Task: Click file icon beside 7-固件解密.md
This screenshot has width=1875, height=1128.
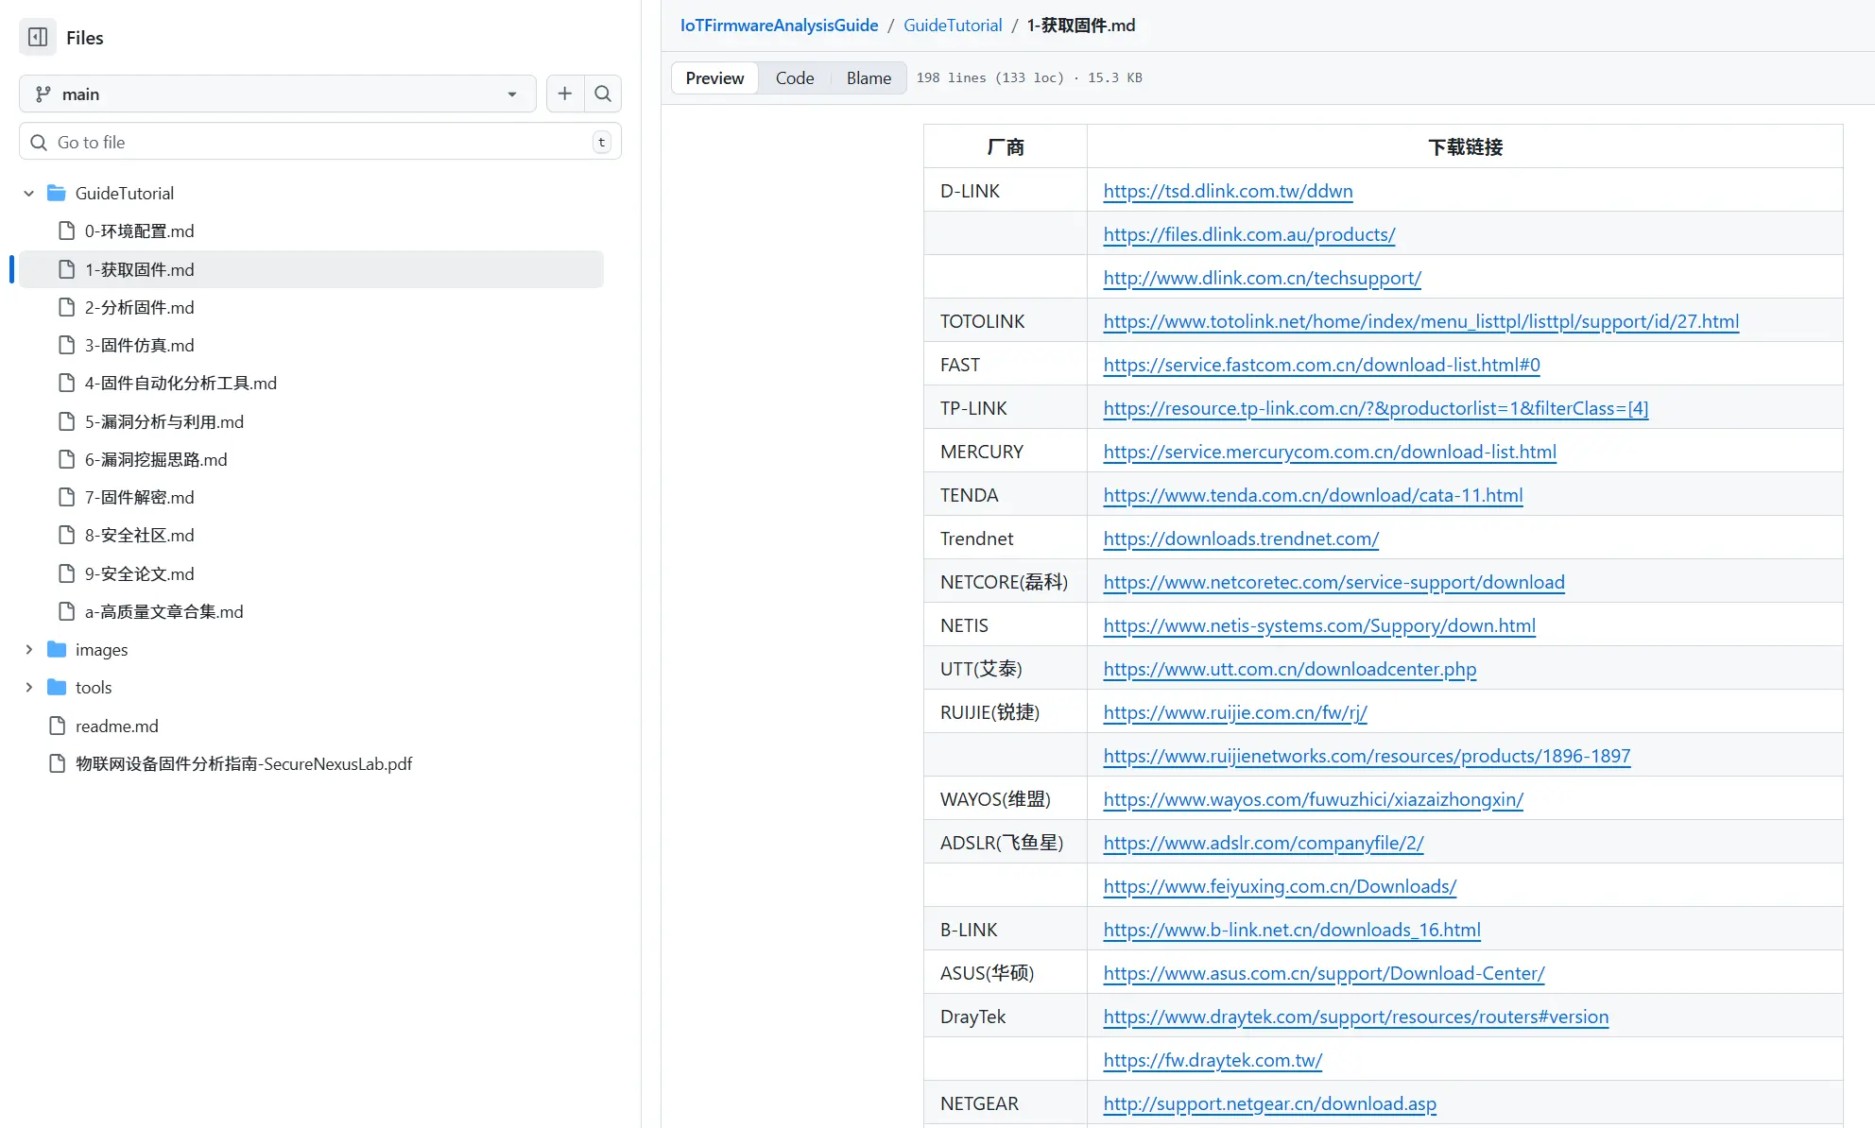Action: pyautogui.click(x=66, y=498)
